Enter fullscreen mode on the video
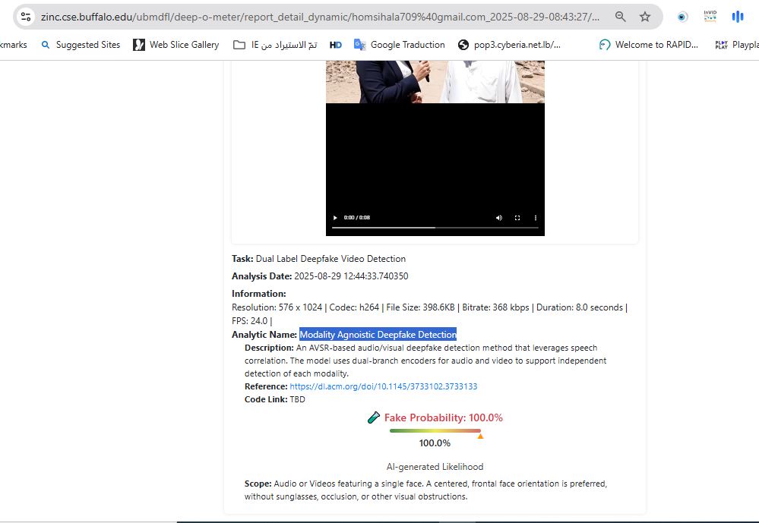759x523 pixels. (x=517, y=218)
